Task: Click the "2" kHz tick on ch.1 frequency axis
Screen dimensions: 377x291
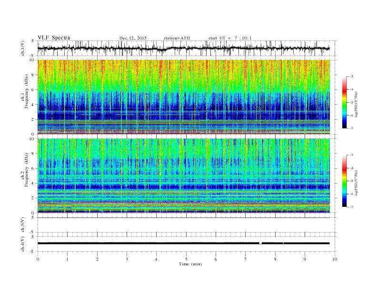Action: pyautogui.click(x=33, y=119)
